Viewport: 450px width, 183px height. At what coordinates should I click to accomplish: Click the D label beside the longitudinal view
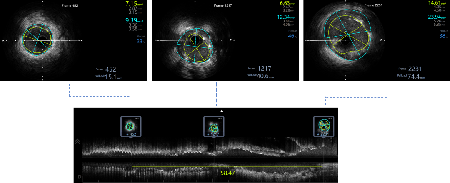79,178
